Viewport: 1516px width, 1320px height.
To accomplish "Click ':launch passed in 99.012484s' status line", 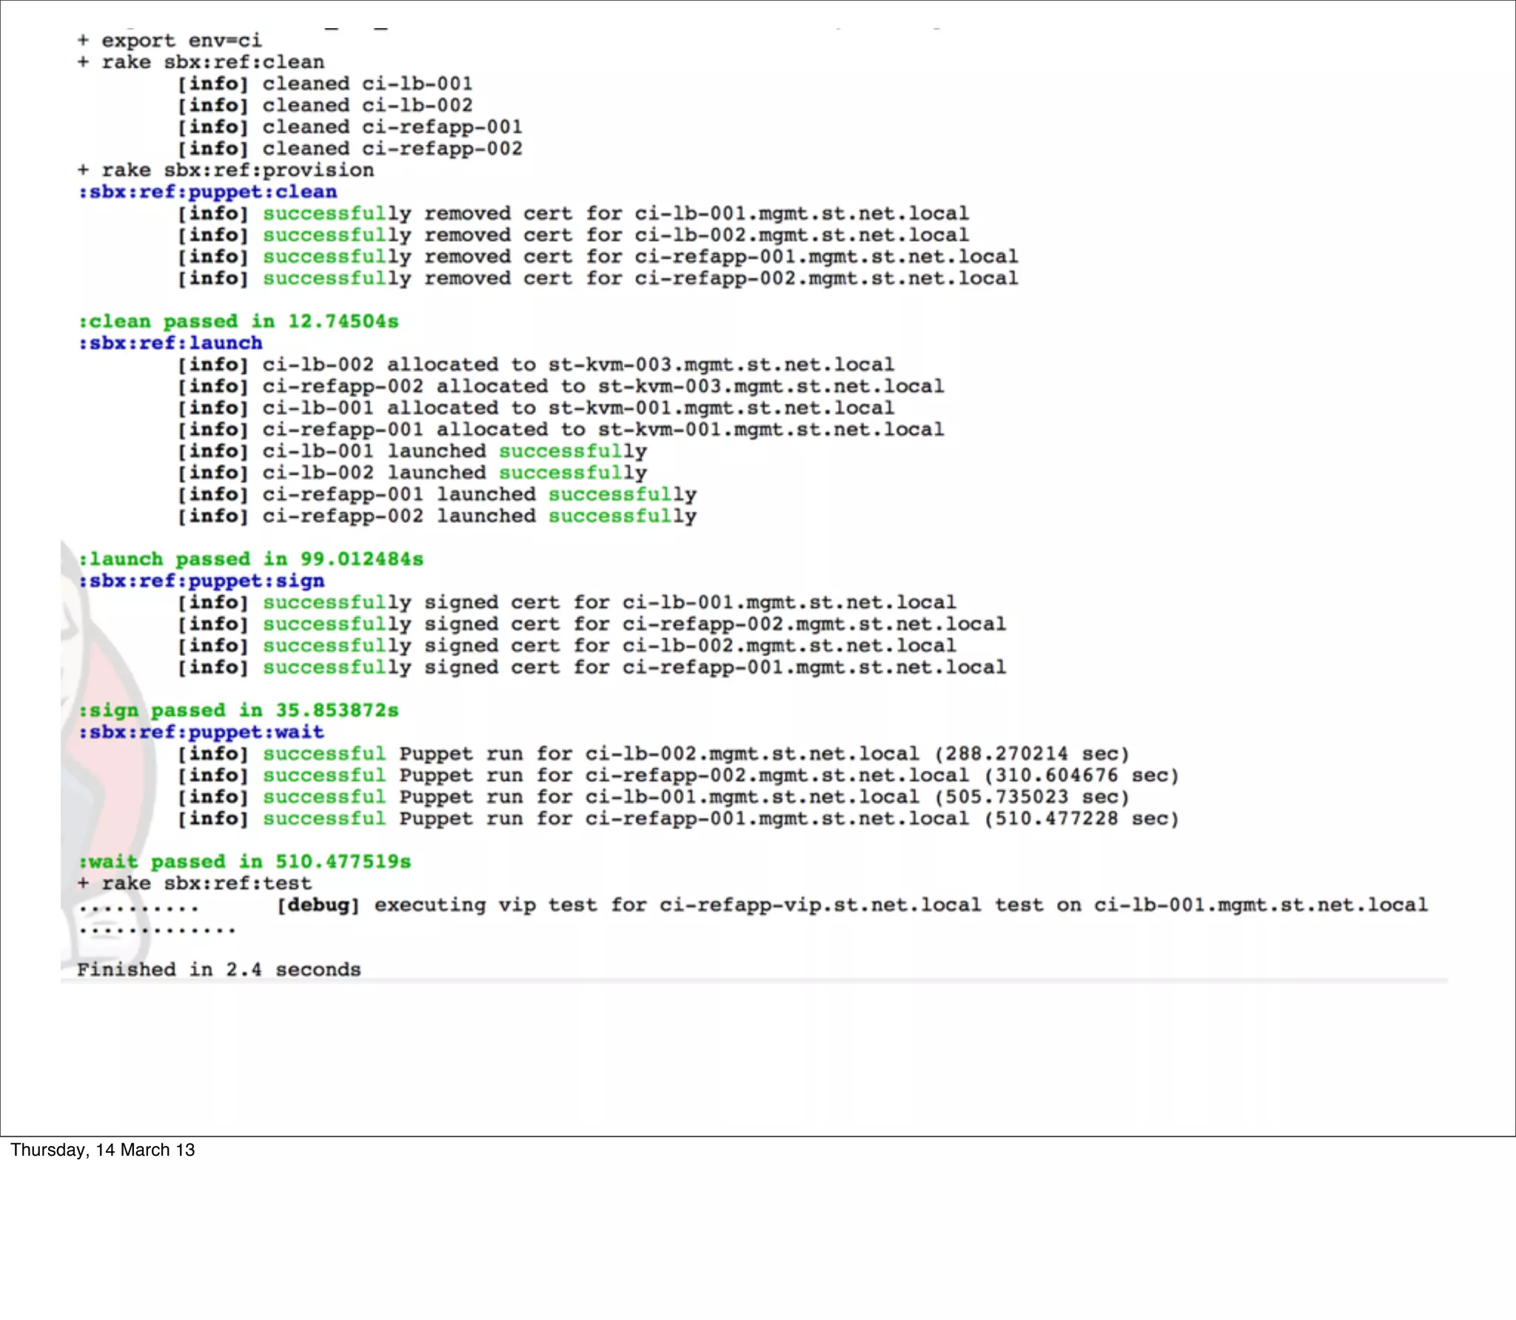I will (251, 559).
